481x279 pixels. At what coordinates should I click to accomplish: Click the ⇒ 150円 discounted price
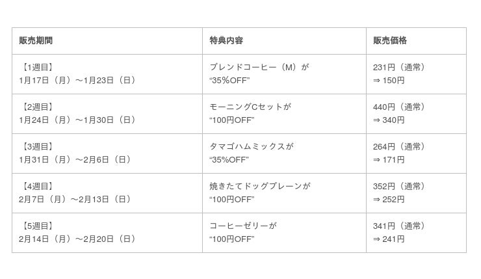[389, 81]
